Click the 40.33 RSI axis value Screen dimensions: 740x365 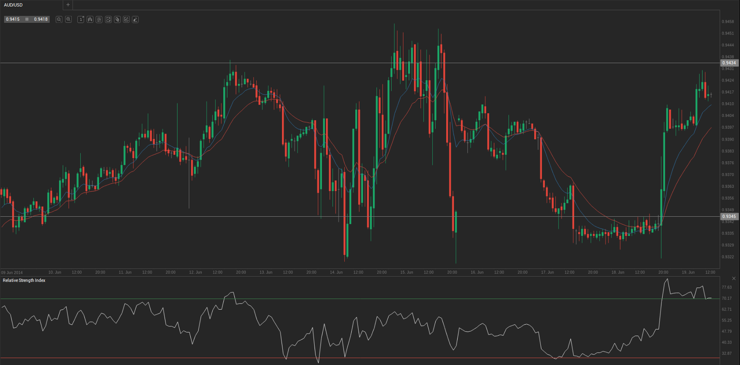click(x=727, y=342)
